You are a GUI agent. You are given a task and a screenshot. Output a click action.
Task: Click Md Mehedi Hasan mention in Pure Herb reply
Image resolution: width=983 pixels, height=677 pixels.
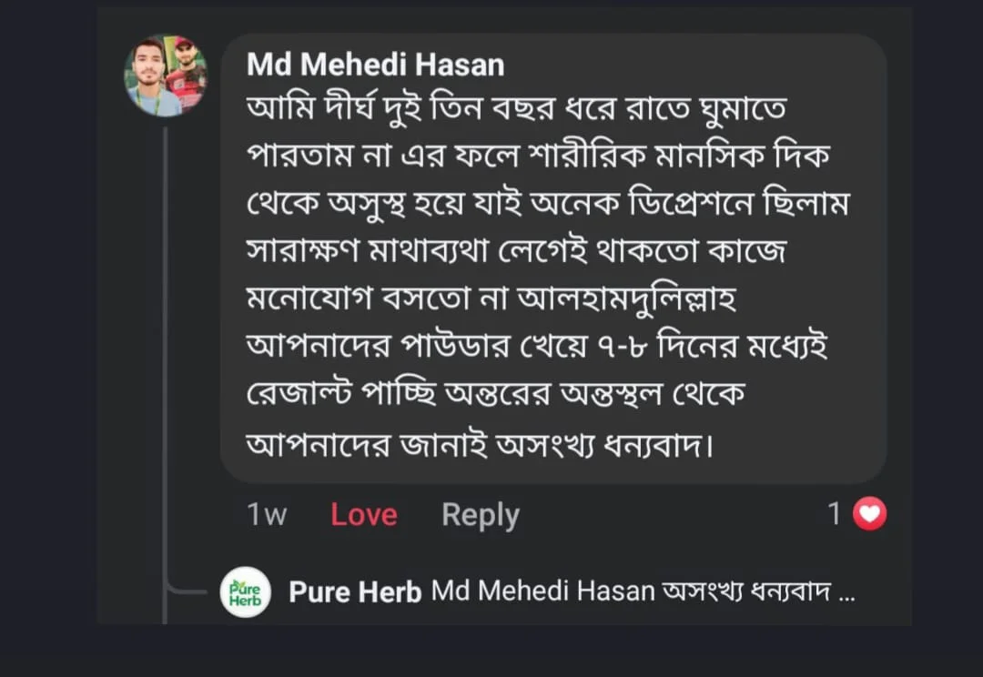point(542,591)
